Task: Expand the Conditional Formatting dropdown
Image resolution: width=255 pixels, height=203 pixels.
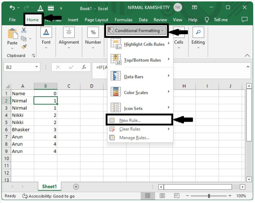Action: pos(136,31)
